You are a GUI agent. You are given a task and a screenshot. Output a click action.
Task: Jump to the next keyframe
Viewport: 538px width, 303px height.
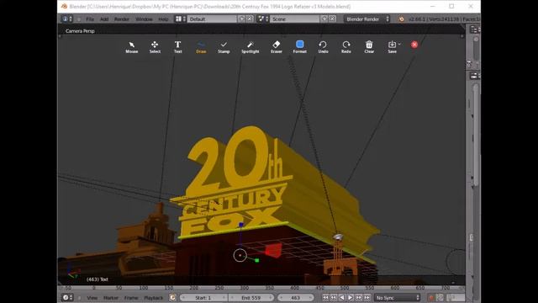pyautogui.click(x=359, y=297)
